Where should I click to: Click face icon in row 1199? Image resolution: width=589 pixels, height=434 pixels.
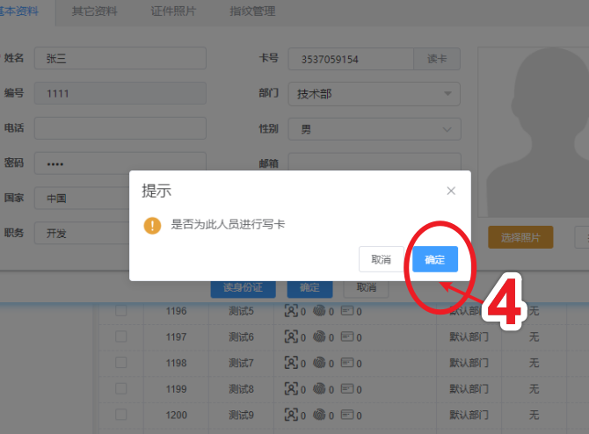[292, 388]
